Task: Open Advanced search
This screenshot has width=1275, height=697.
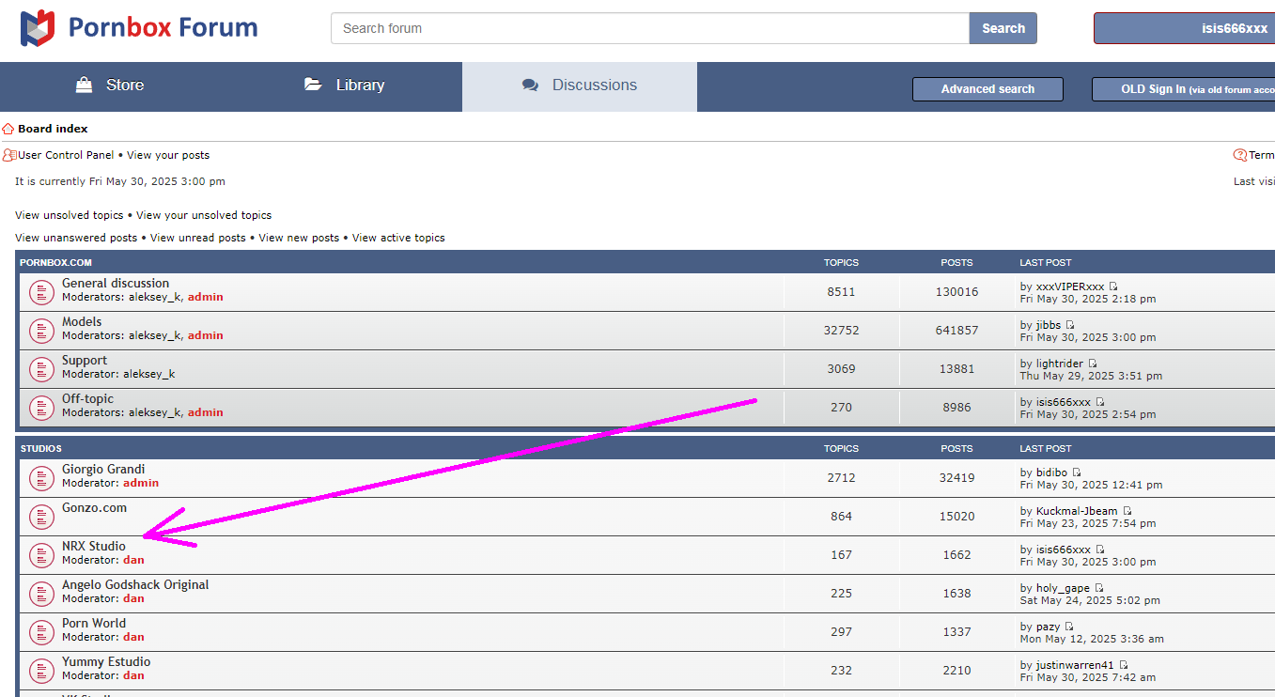Action: [987, 89]
